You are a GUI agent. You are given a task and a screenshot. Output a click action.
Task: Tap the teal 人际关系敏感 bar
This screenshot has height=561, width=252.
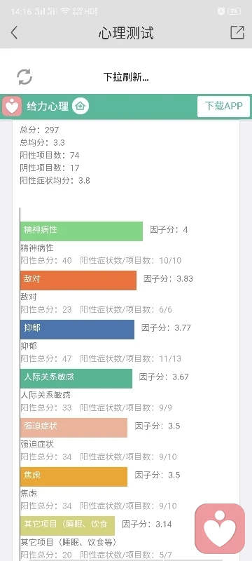tap(76, 378)
